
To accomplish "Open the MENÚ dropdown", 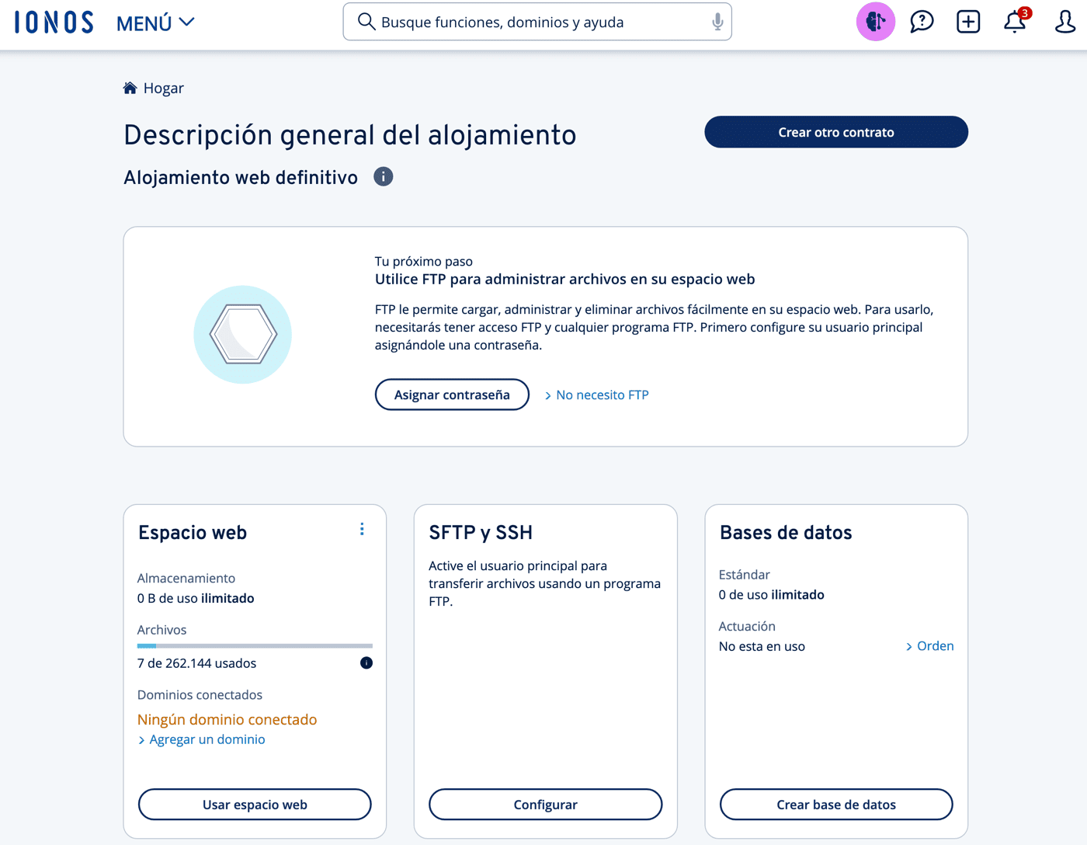I will point(155,23).
